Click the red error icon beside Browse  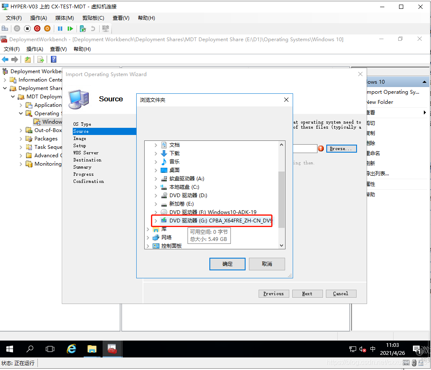321,149
